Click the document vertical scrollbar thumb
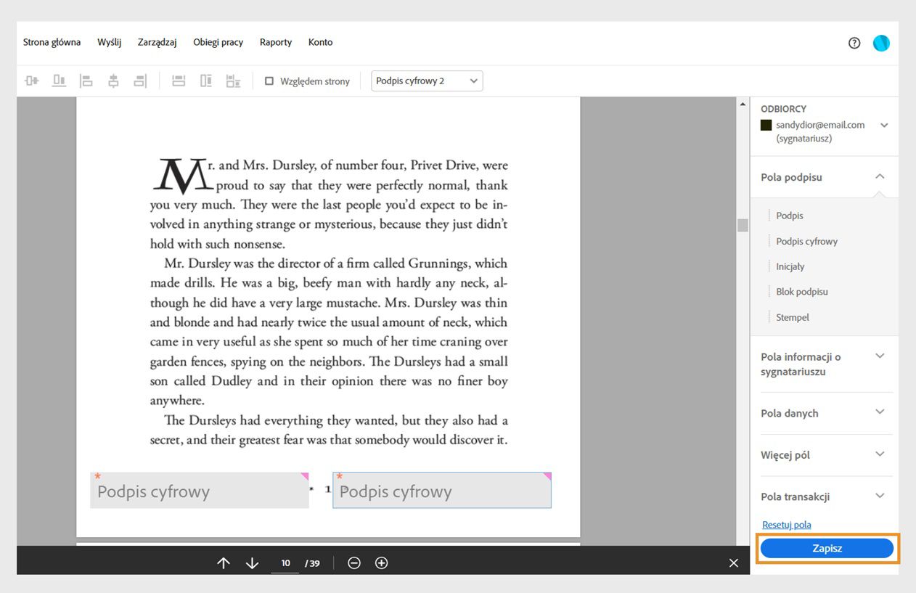The image size is (916, 593). point(743,225)
